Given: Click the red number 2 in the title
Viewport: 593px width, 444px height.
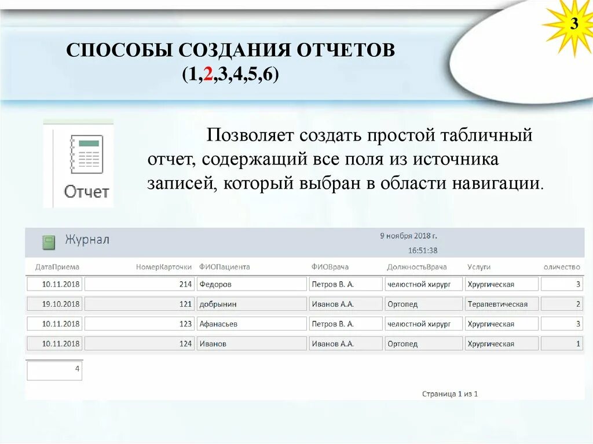Looking at the screenshot, I should (x=208, y=74).
